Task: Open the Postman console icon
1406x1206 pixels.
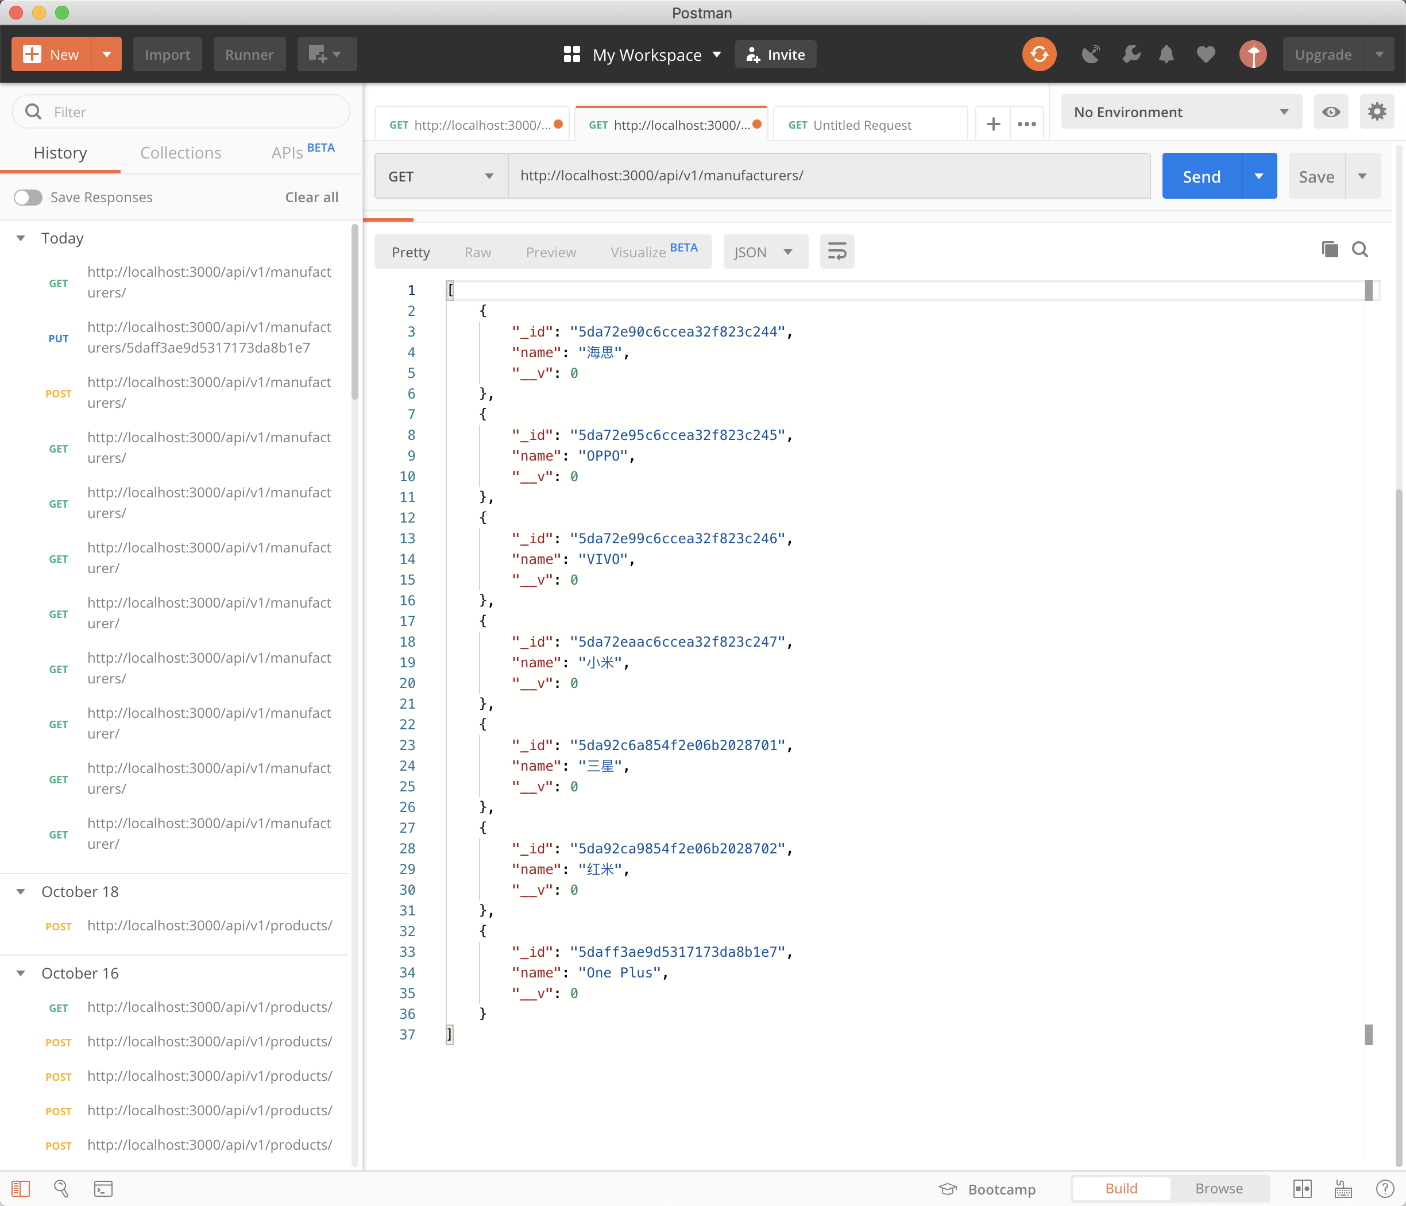Action: tap(103, 1189)
